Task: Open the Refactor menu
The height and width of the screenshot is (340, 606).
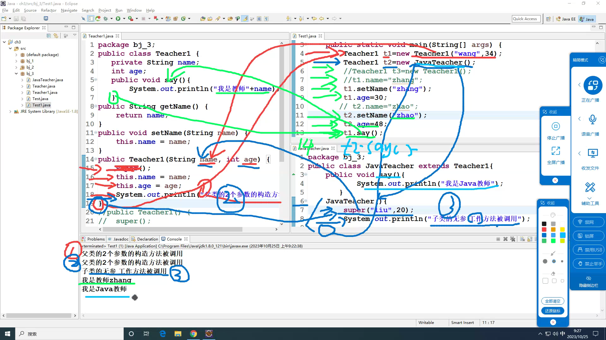Action: pyautogui.click(x=48, y=10)
